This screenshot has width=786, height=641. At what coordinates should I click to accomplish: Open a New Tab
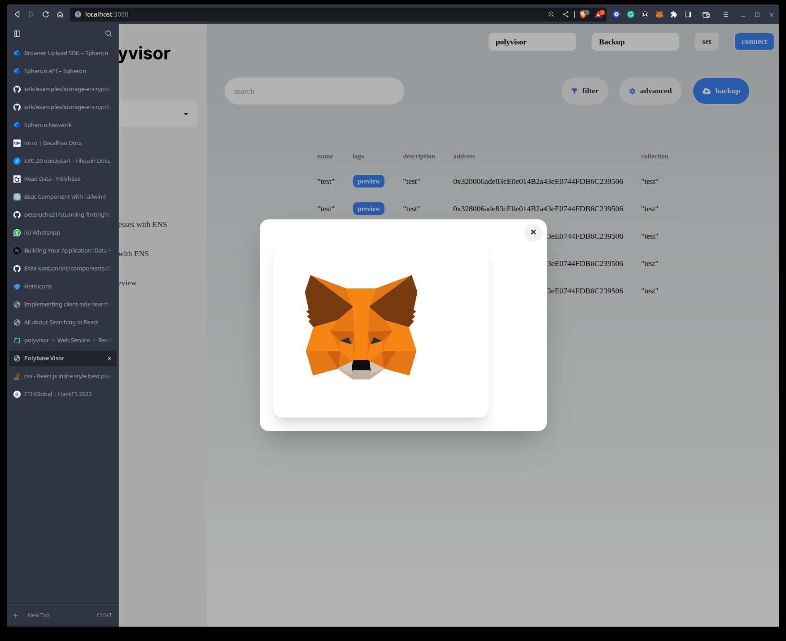coord(63,615)
